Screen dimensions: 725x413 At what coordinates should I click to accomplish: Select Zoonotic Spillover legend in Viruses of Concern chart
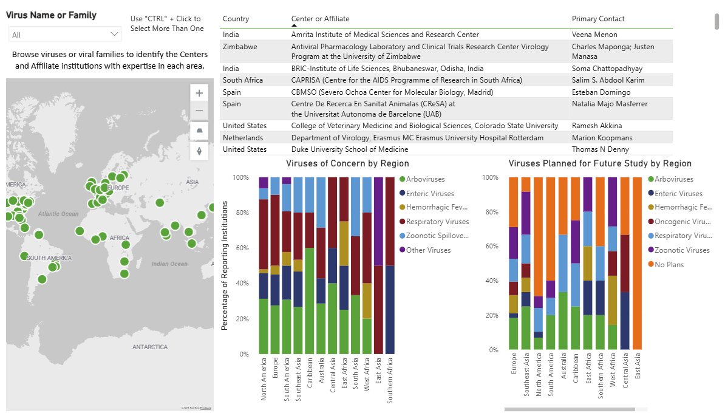tap(434, 236)
